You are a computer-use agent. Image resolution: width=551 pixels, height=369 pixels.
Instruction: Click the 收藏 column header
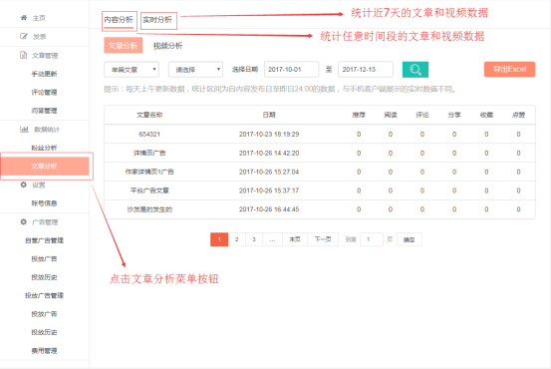click(486, 115)
